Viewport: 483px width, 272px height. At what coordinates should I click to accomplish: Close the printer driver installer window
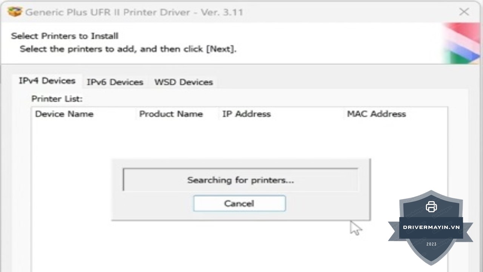[x=464, y=12]
